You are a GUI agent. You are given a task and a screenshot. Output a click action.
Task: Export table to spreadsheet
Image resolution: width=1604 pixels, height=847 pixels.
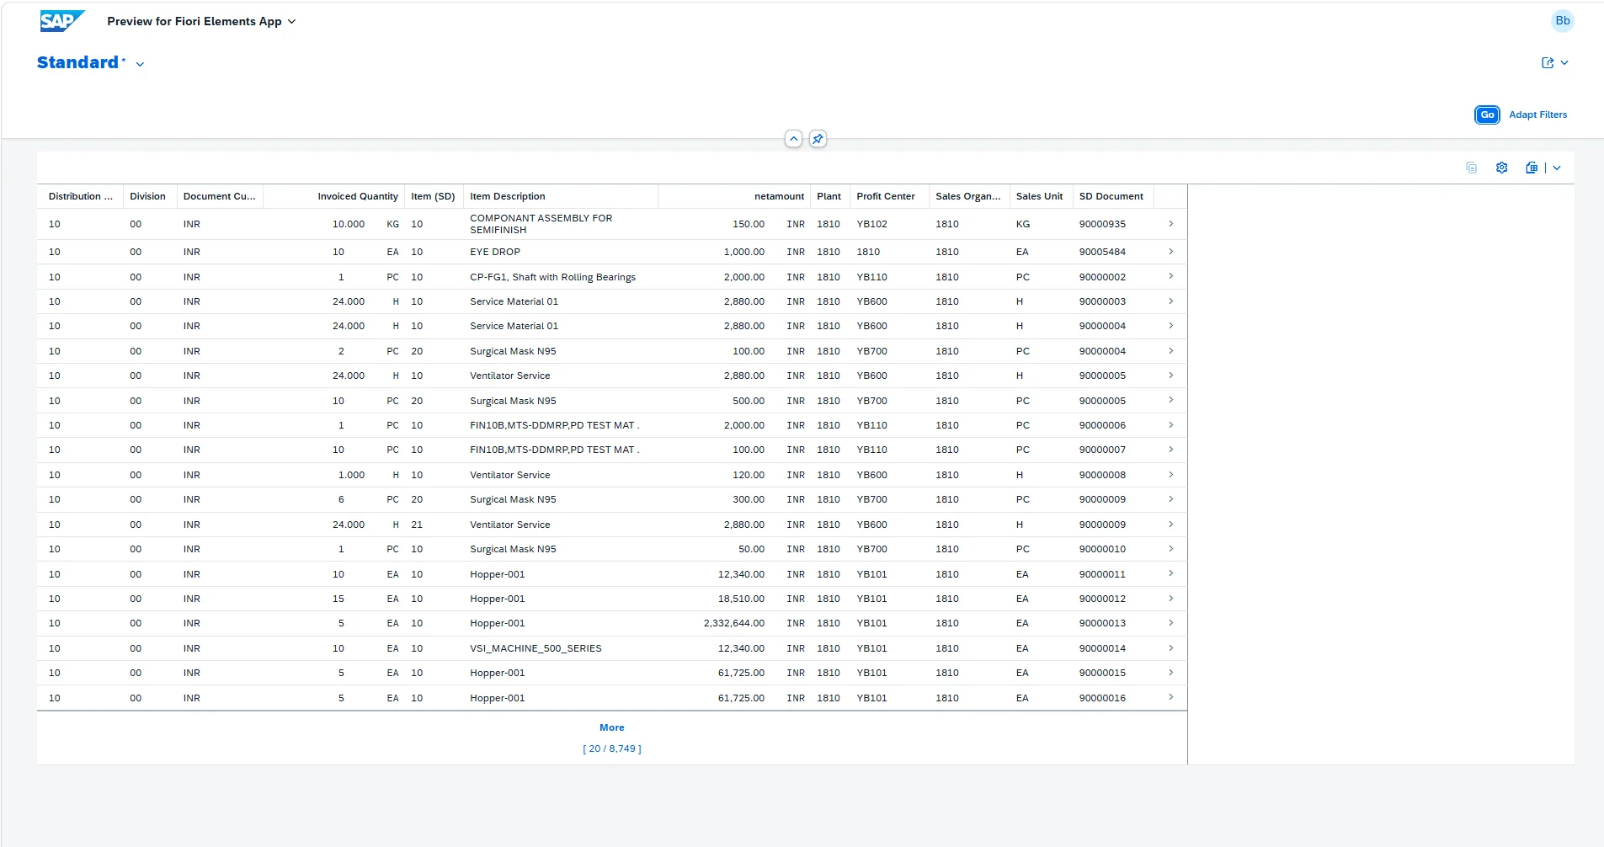pos(1532,168)
